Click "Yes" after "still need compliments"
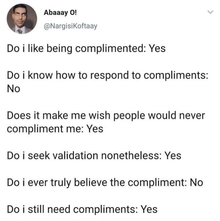The height and width of the screenshot is (221, 220). 149,209
